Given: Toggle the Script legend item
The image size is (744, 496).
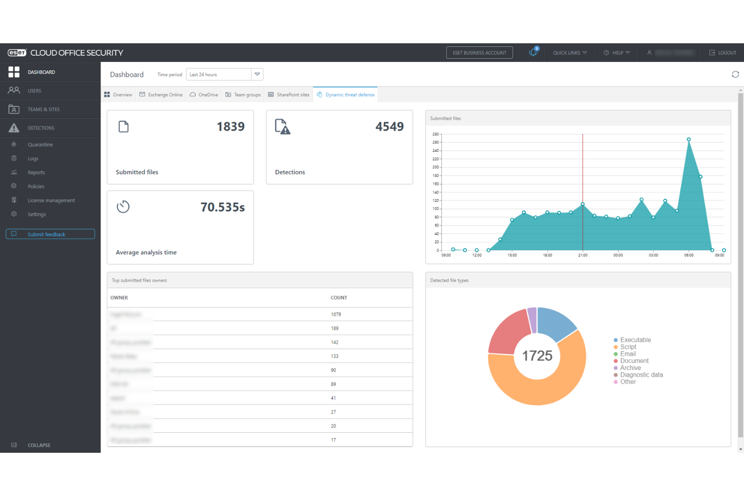Looking at the screenshot, I should 627,347.
